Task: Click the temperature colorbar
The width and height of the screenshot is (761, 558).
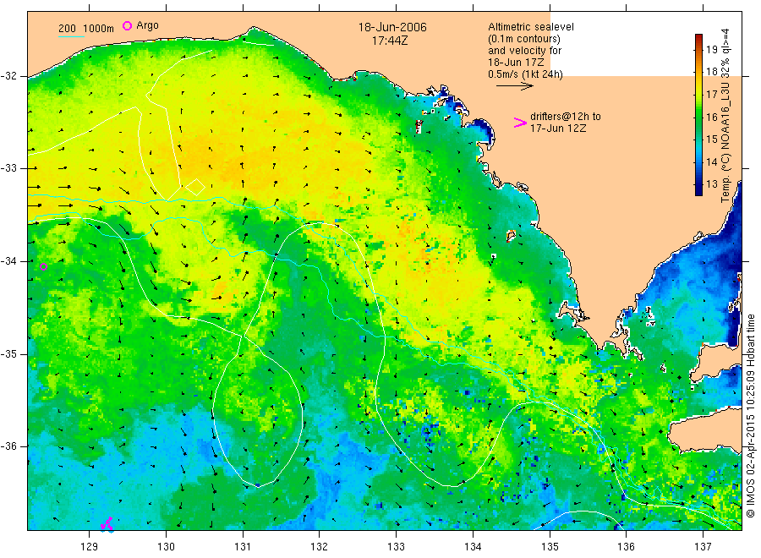Action: [698, 115]
